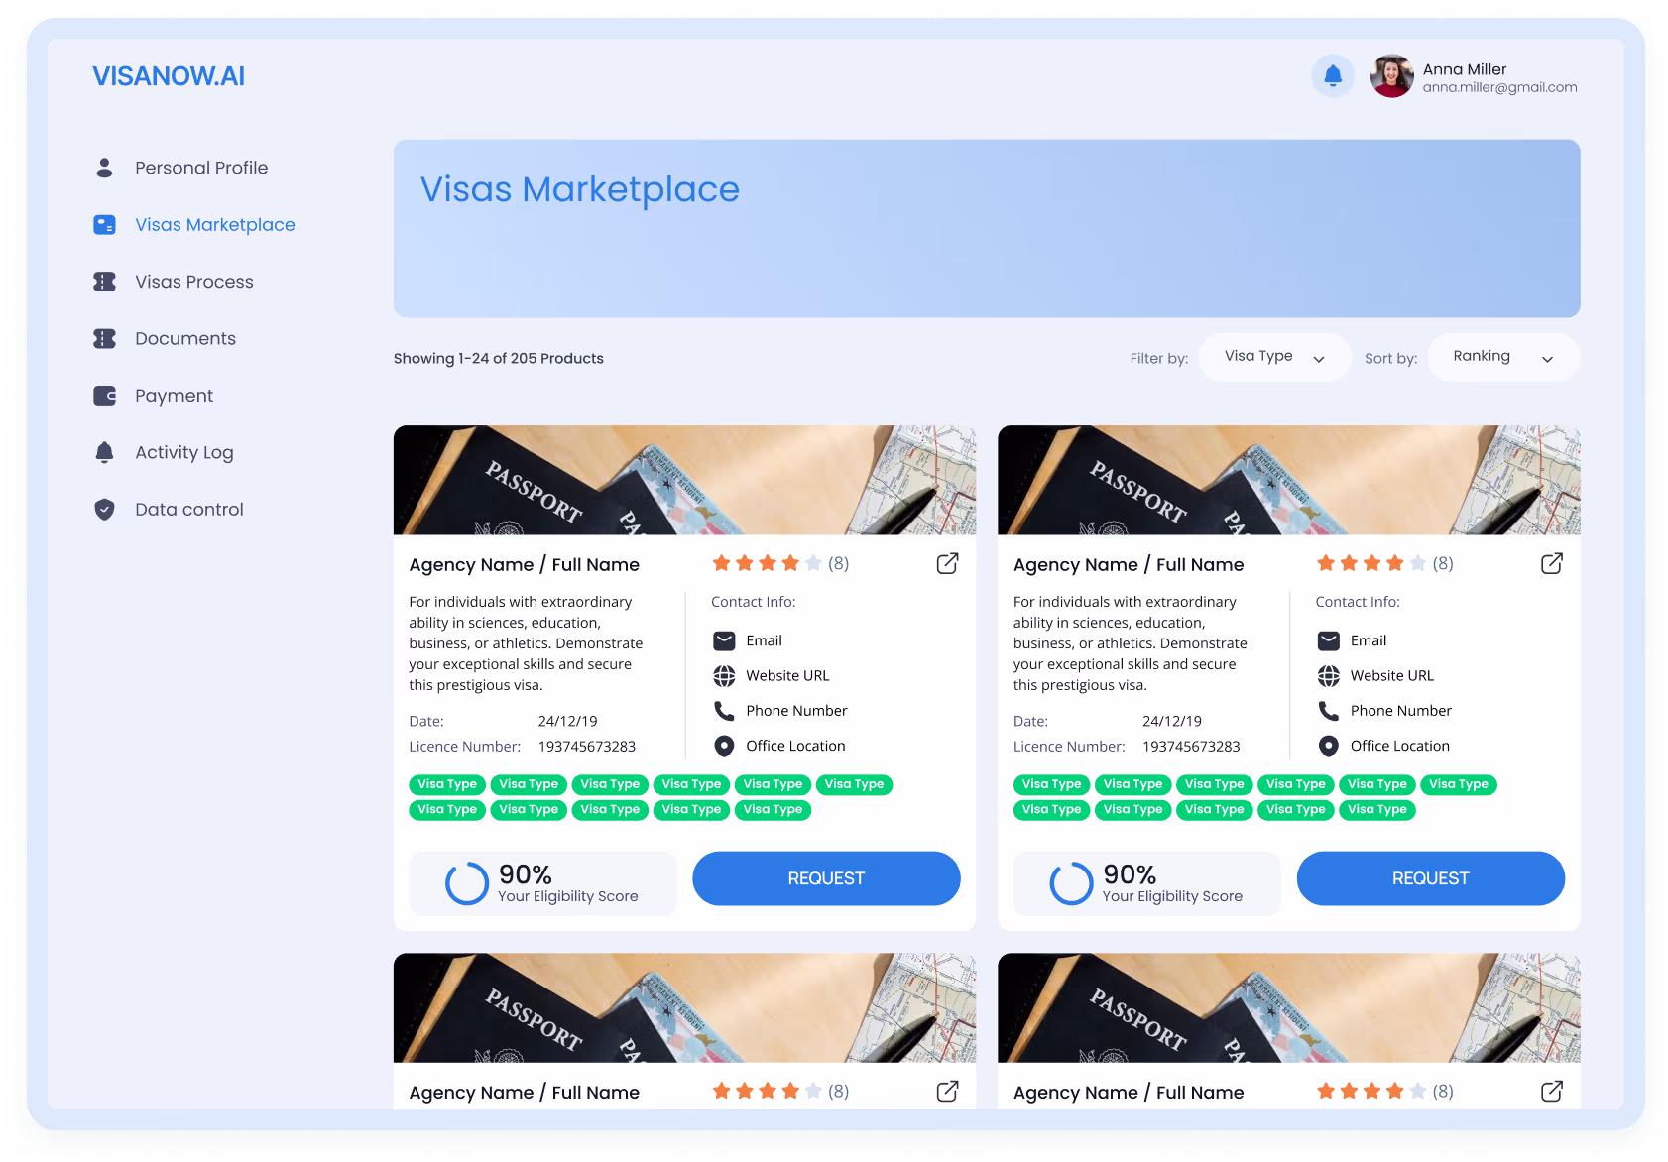Screen dimensions: 1668x1162
Task: Click the Phone Number handset icon in top-left card
Action: tap(724, 711)
